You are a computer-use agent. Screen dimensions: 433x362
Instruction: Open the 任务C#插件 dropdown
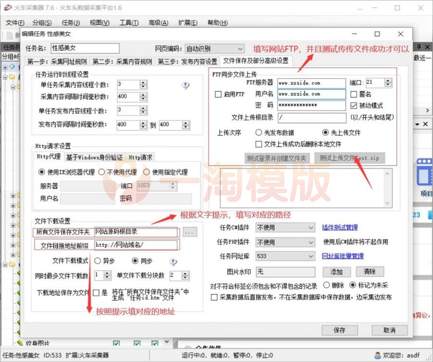285,228
